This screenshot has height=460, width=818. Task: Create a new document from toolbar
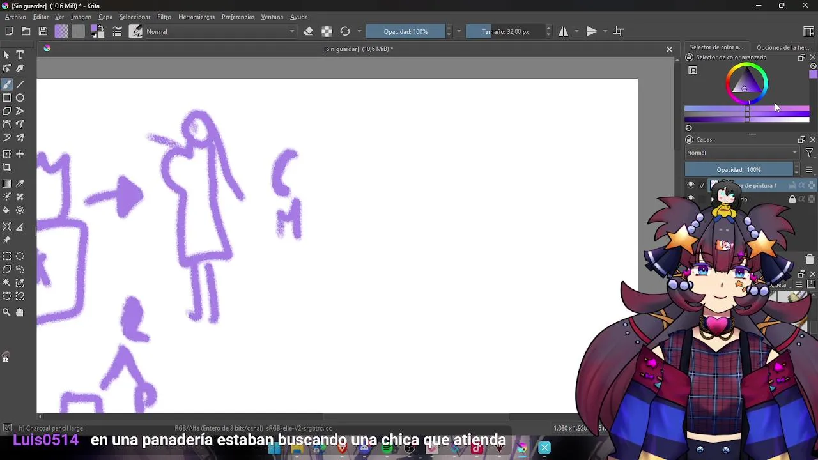[9, 31]
